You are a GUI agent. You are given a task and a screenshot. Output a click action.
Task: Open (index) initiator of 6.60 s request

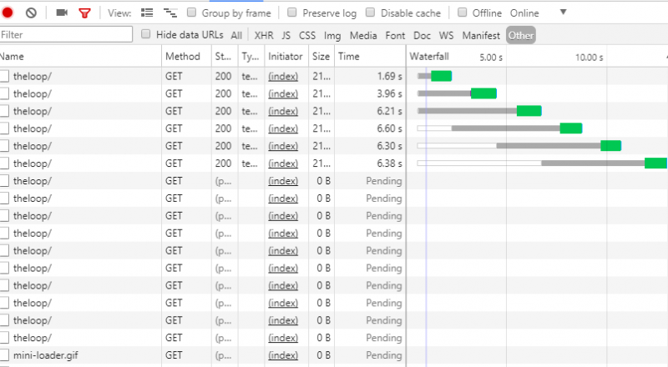pos(283,129)
